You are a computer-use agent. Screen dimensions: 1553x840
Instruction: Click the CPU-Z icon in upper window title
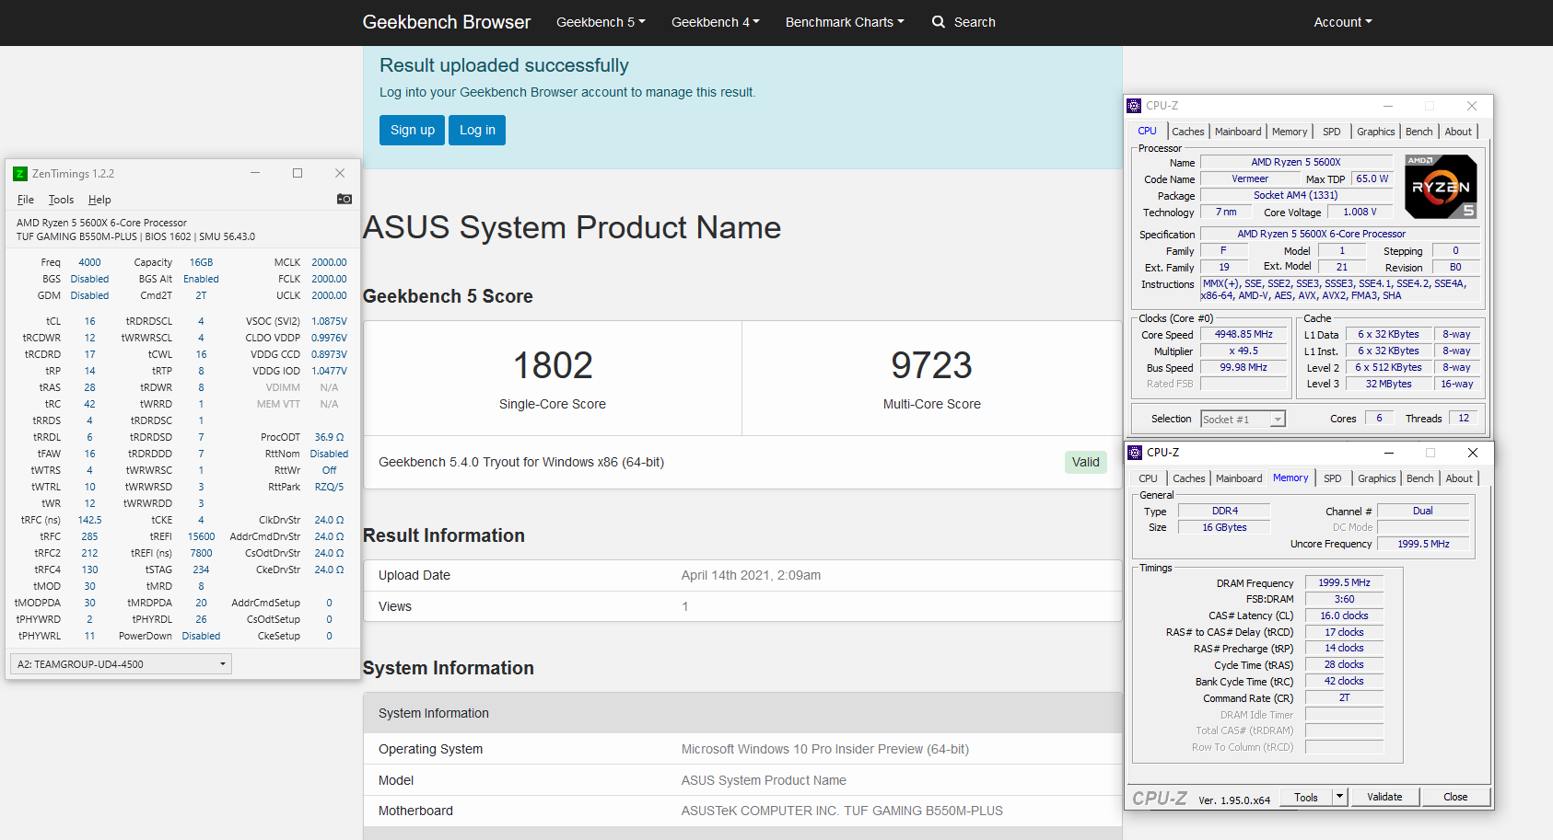[1135, 106]
